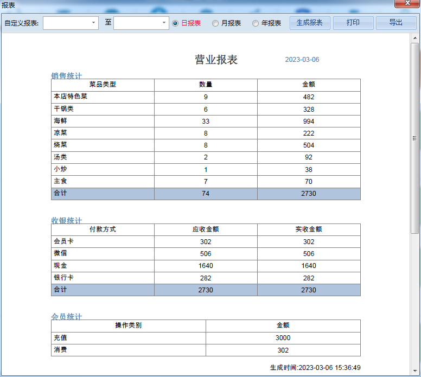Click the 海鲜 amount cell 994
The image size is (421, 377).
(x=309, y=122)
